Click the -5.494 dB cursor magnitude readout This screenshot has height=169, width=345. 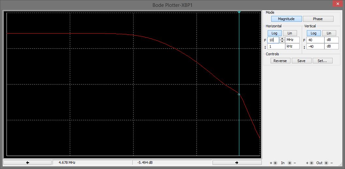[172, 162]
